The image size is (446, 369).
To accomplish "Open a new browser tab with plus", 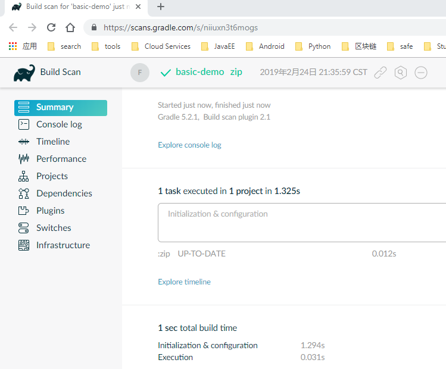I will point(161,7).
